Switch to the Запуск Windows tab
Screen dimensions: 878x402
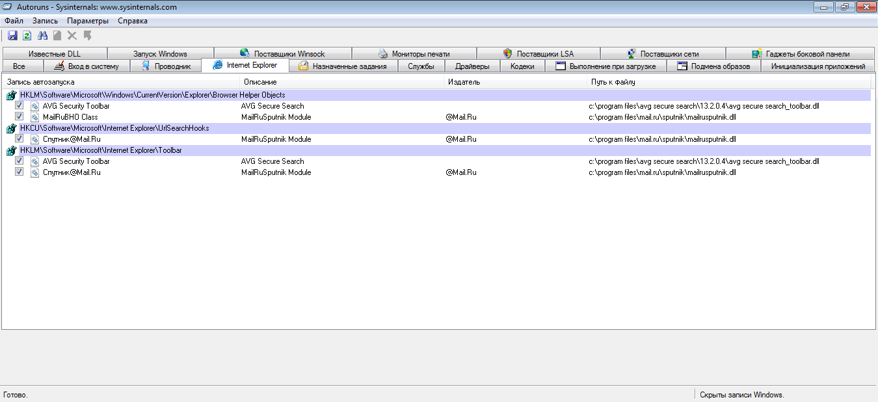pyautogui.click(x=160, y=54)
